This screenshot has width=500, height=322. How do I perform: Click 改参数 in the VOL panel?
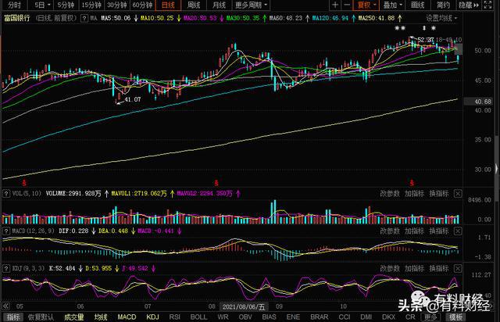(x=389, y=193)
